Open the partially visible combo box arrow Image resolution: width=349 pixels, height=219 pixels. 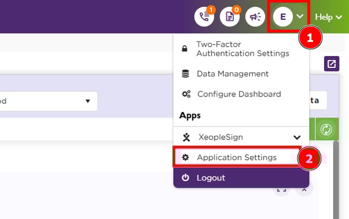(88, 101)
